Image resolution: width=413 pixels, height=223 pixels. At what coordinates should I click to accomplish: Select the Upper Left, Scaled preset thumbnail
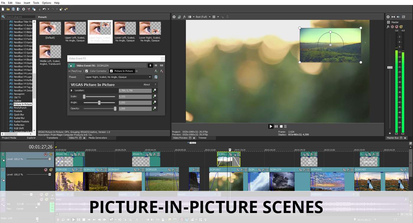click(75, 32)
